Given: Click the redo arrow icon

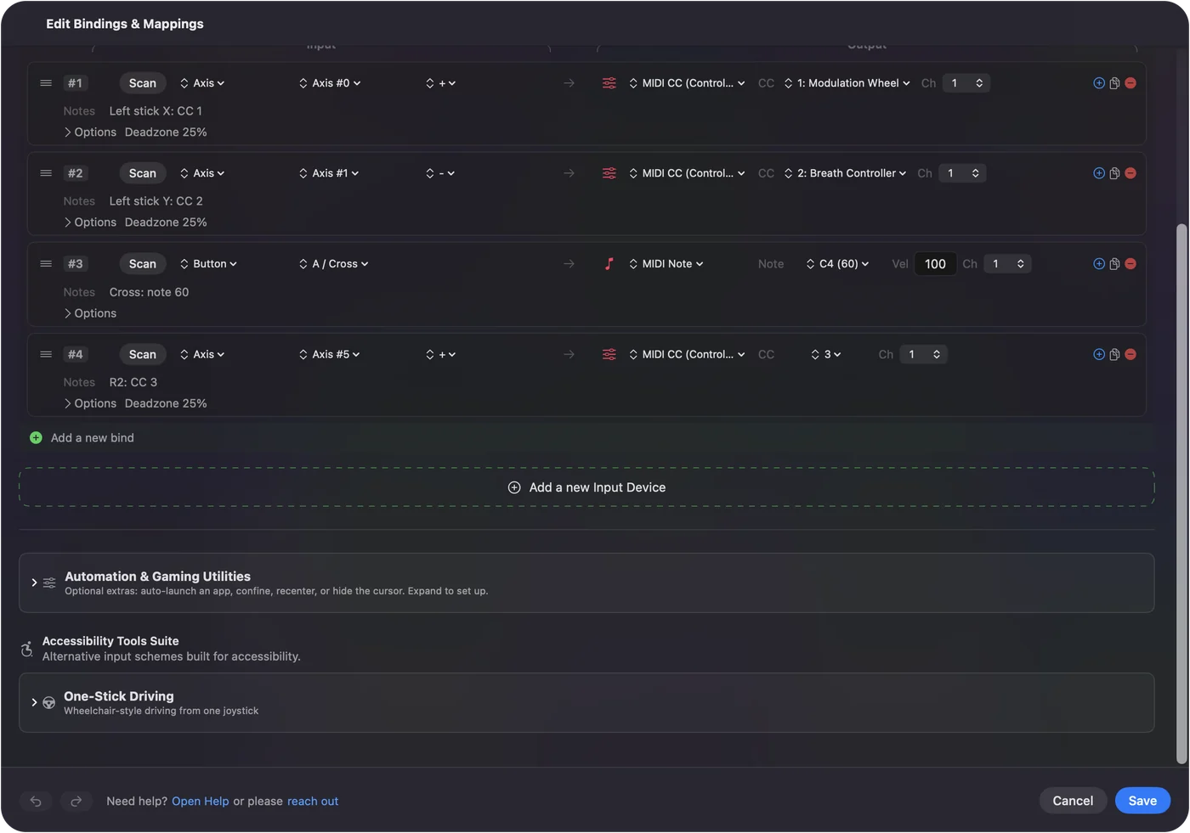Looking at the screenshot, I should 76,801.
